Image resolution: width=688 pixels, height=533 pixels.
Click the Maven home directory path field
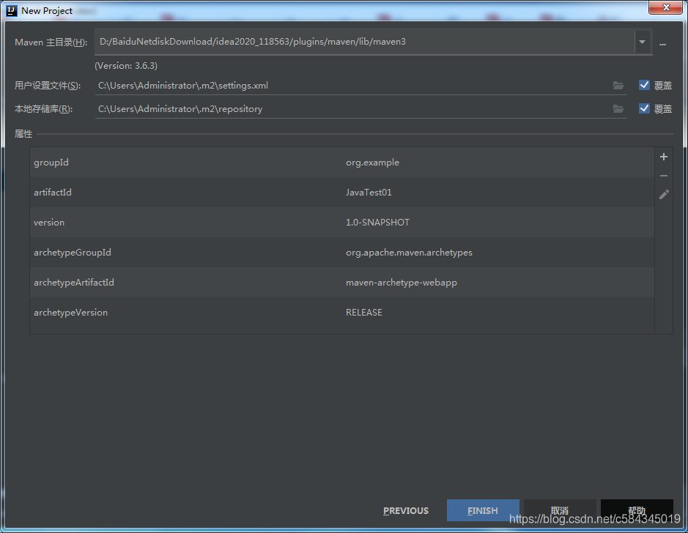pos(364,42)
